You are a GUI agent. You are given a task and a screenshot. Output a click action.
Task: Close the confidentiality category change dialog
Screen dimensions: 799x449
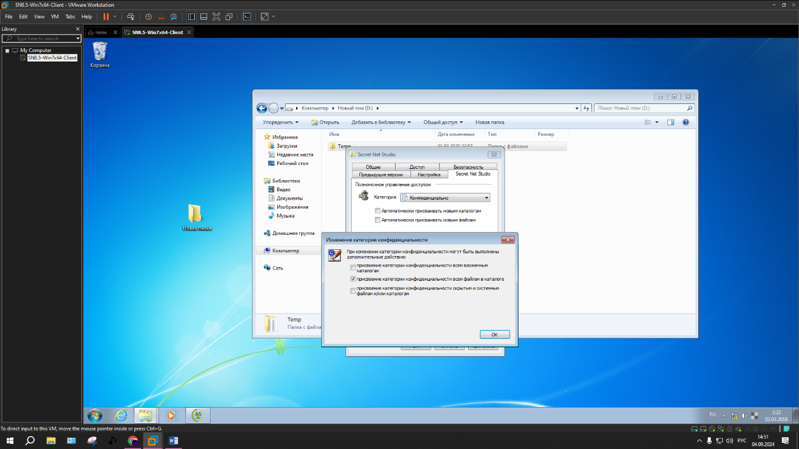point(508,239)
